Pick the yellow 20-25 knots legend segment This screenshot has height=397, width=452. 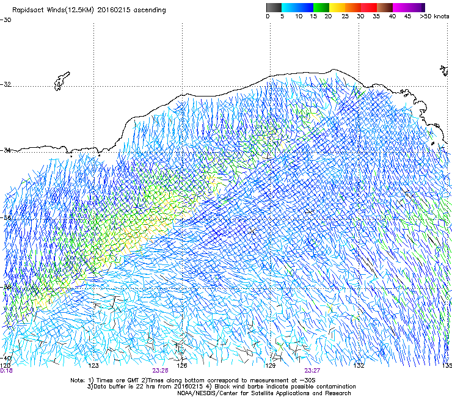pyautogui.click(x=337, y=7)
